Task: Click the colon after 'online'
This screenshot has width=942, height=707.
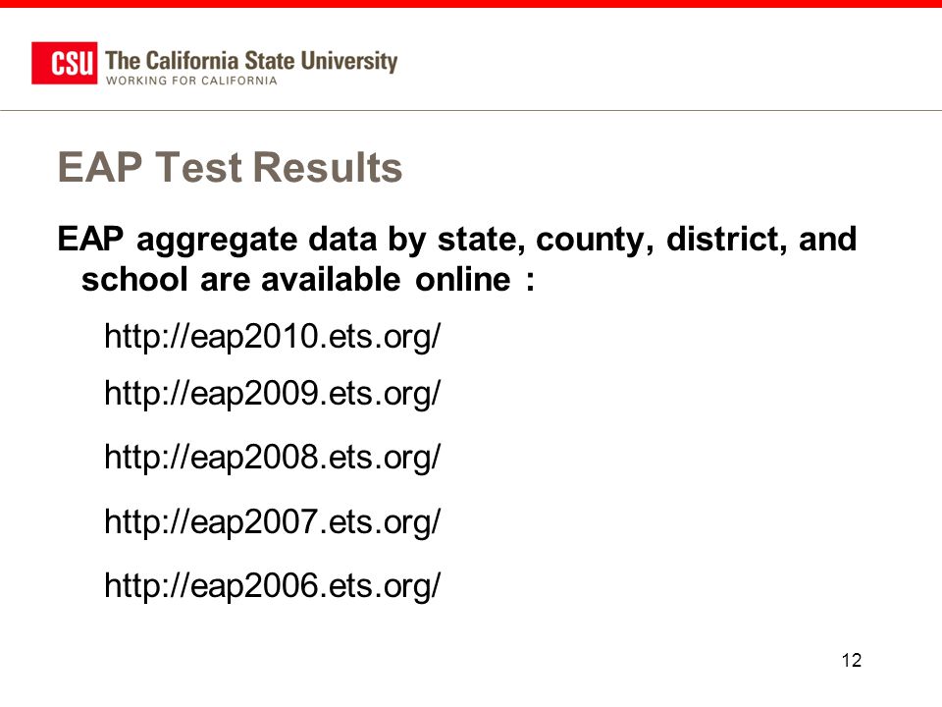Action: pyautogui.click(x=529, y=282)
